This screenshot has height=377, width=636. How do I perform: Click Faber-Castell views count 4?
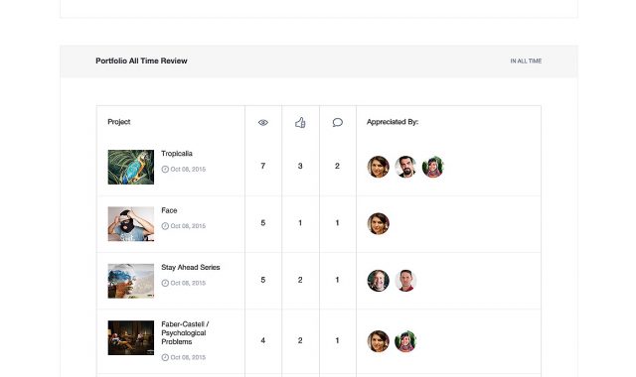(x=262, y=340)
